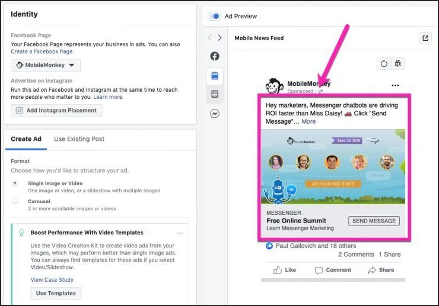Image resolution: width=439 pixels, height=306 pixels.
Task: Click GET YOUR FREE TICKET banner button
Action: coord(333,184)
